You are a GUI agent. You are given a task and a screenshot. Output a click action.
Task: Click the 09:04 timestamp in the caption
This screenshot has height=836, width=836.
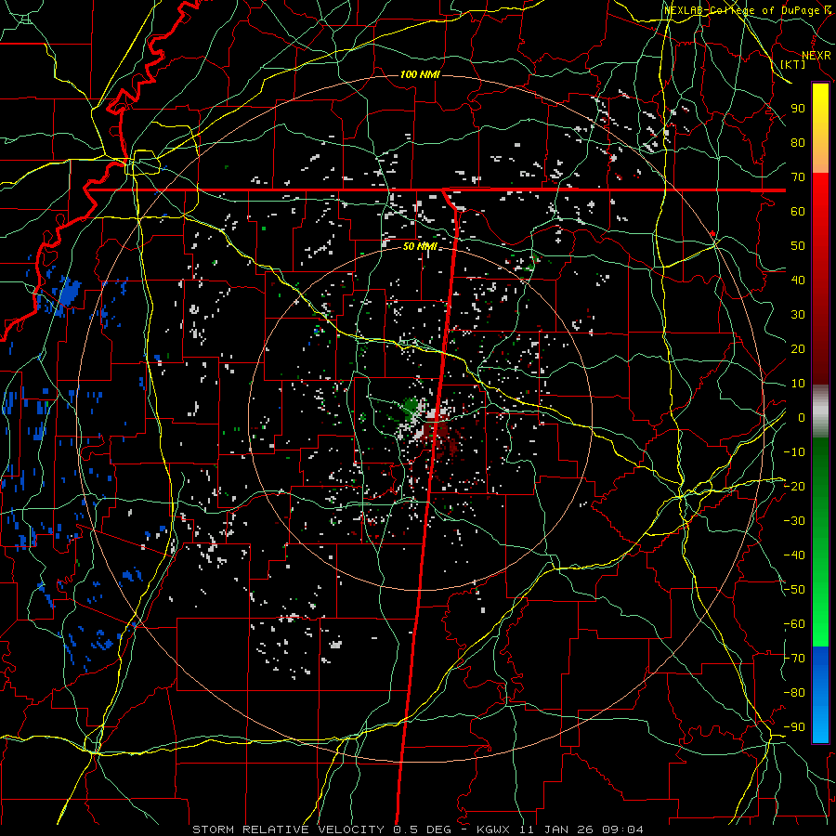coord(622,829)
